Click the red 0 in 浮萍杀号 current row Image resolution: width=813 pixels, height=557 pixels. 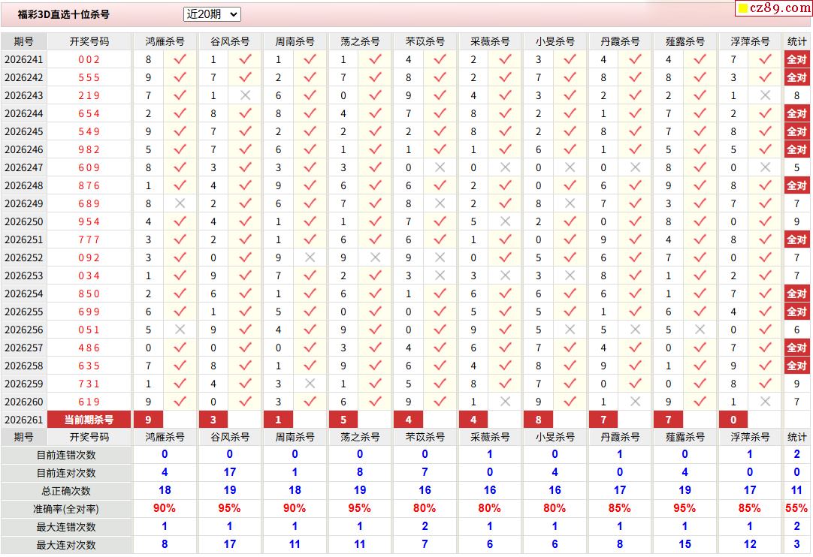(733, 420)
